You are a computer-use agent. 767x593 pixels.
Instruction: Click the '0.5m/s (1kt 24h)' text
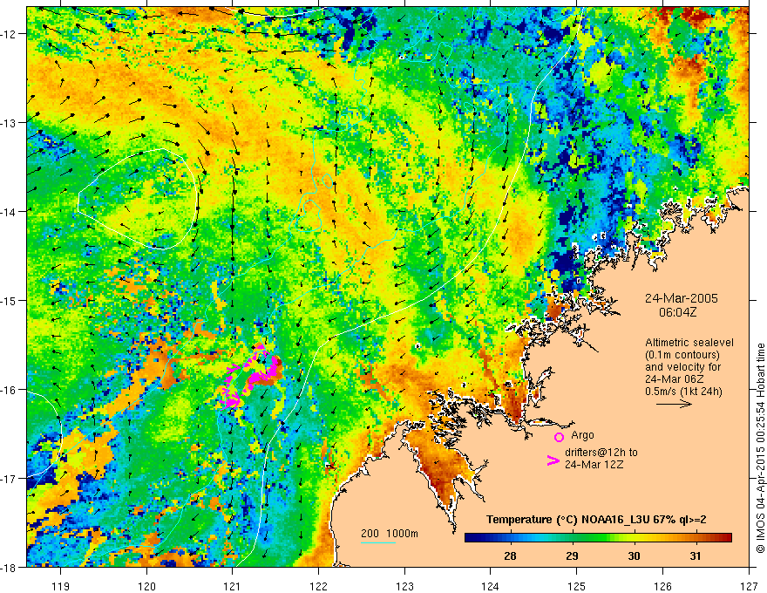coord(683,392)
